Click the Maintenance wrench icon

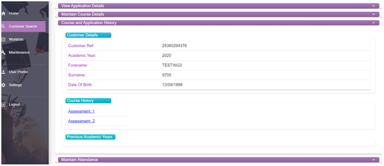(3, 52)
